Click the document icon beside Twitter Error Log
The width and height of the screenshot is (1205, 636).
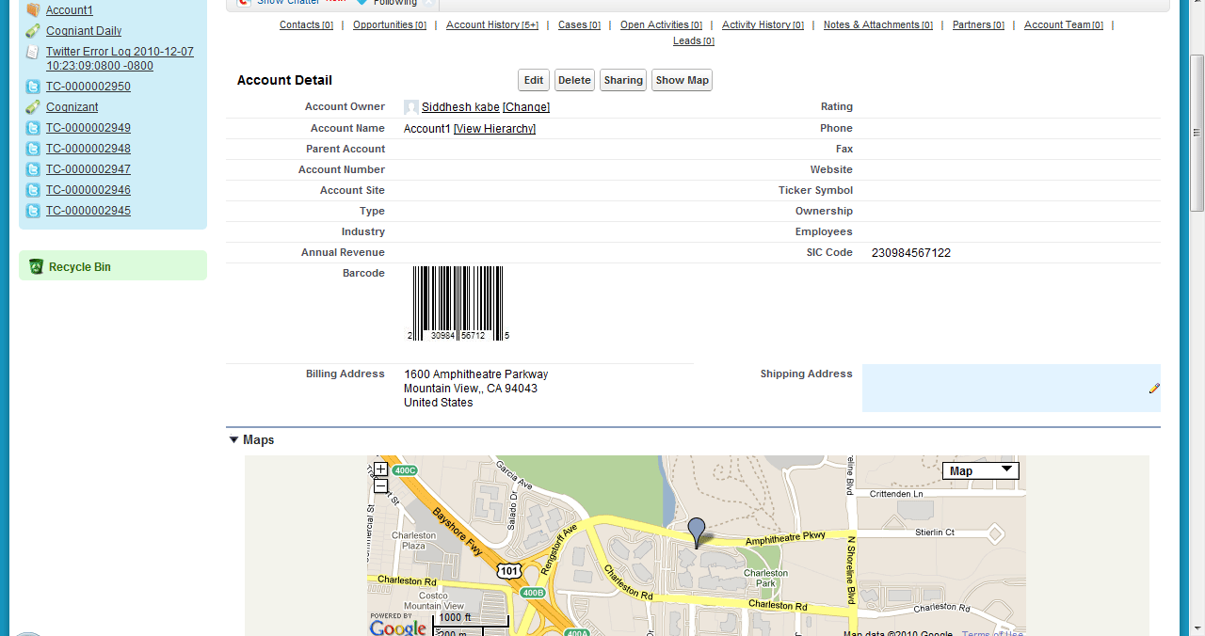pos(32,54)
